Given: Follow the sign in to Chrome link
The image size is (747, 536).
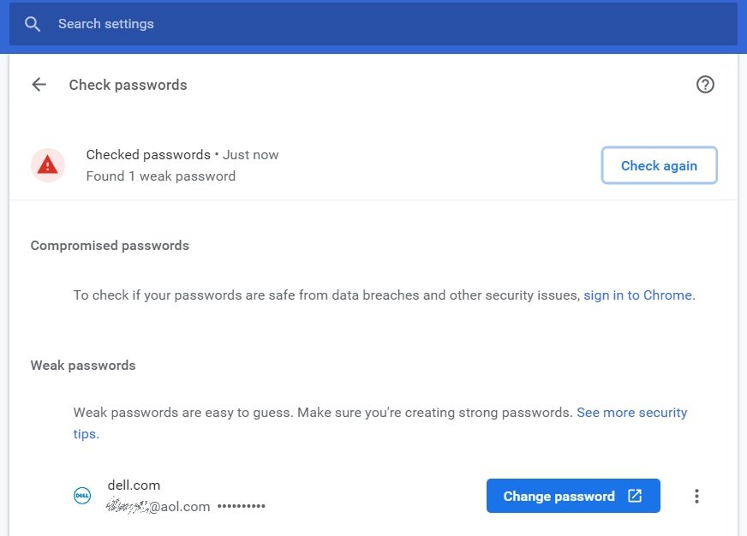Looking at the screenshot, I should pos(639,295).
